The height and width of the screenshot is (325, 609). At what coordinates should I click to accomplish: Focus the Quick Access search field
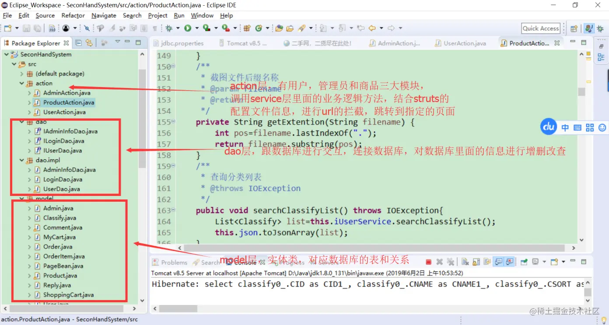[x=541, y=28]
